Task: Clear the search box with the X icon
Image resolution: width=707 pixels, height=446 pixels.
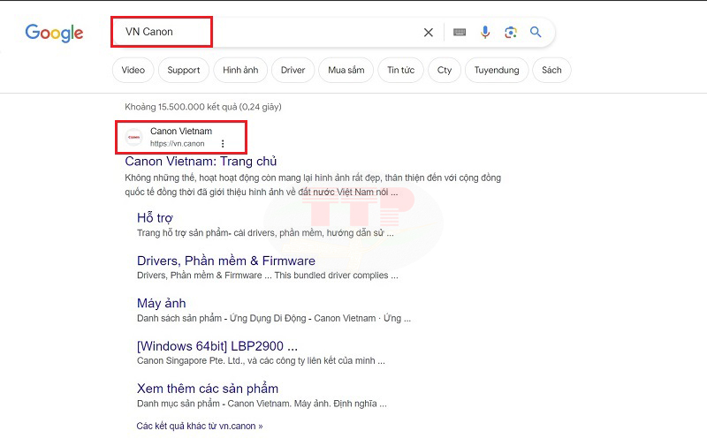Action: click(429, 33)
